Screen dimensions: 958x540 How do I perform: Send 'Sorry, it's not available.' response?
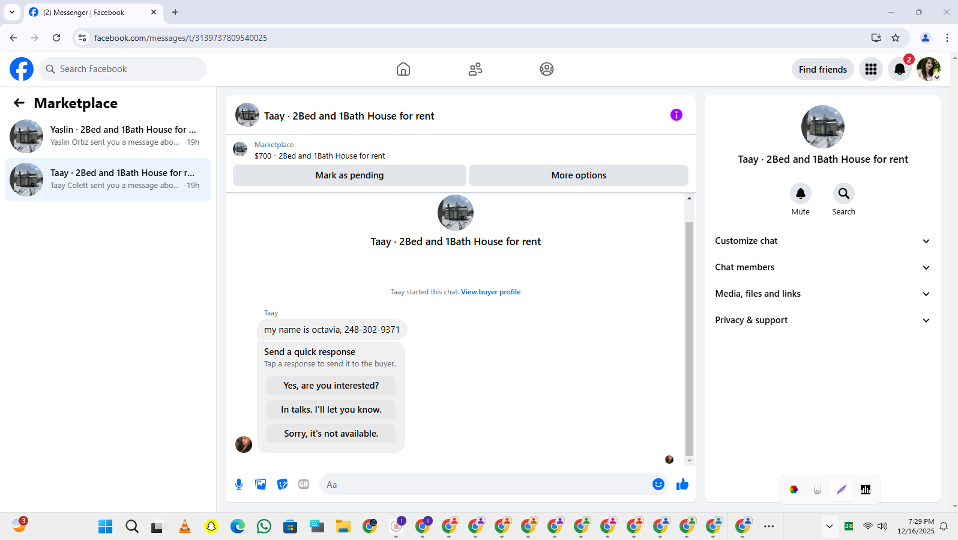pyautogui.click(x=331, y=434)
